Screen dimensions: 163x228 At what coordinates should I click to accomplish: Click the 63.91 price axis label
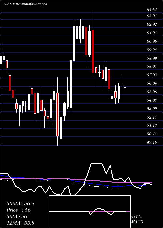tap(152, 16)
